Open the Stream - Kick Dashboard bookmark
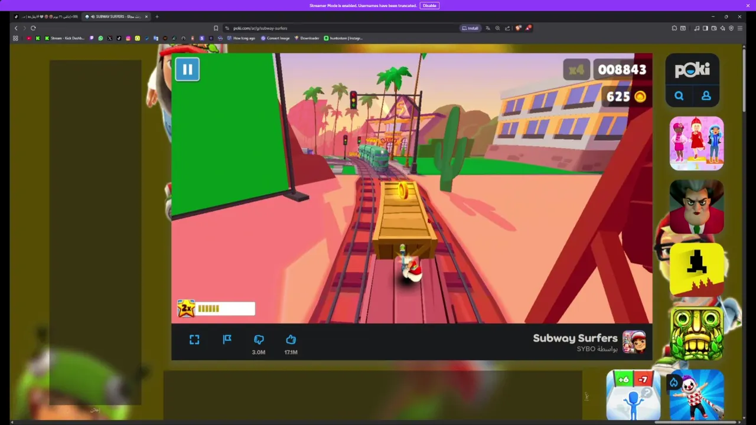Viewport: 756px width, 425px height. point(65,38)
